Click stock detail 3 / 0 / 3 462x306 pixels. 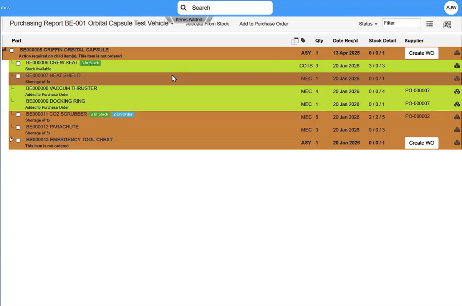(x=377, y=66)
